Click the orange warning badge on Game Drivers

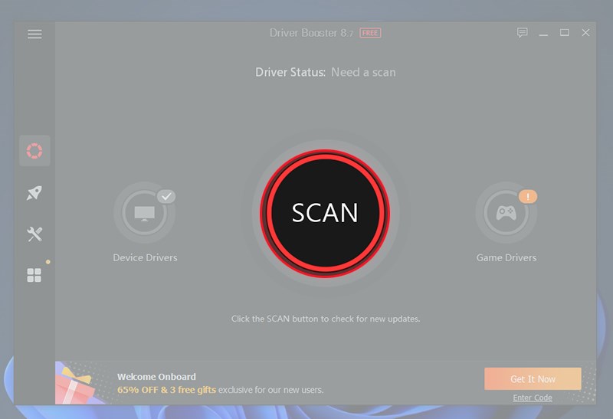pos(528,196)
